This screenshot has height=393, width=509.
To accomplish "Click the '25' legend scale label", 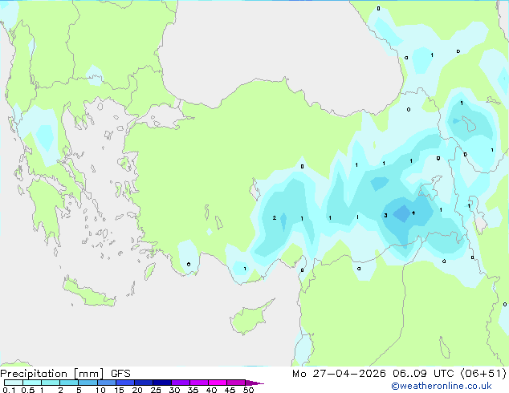I will (x=156, y=390).
